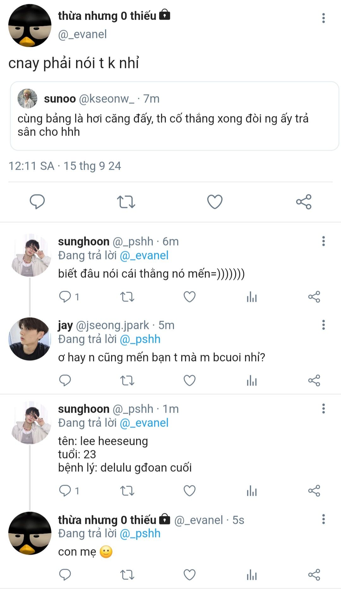Like sunghoon's "lee heeseung" reply
This screenshot has width=341, height=589.
pyautogui.click(x=189, y=491)
